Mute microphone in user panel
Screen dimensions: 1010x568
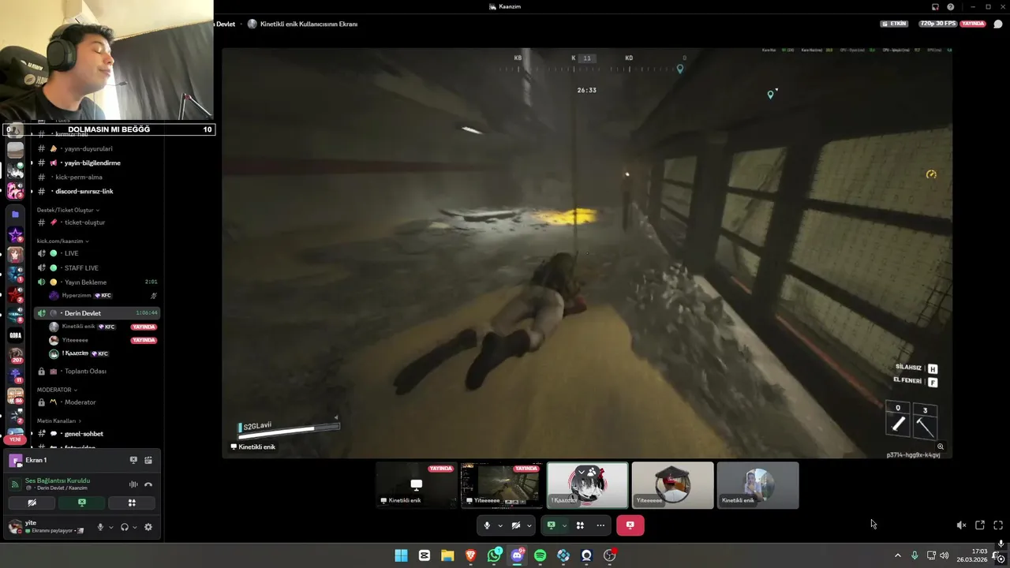coord(99,527)
